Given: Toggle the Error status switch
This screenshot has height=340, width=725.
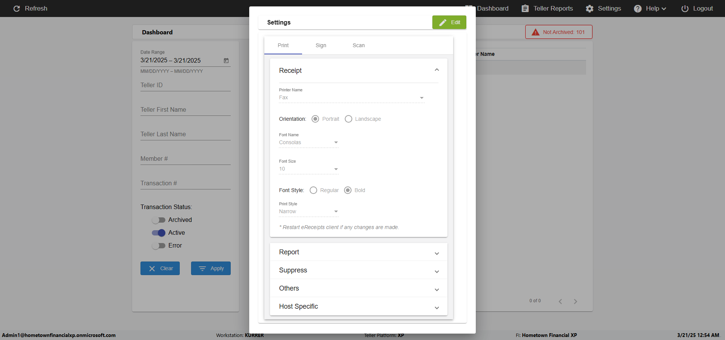Looking at the screenshot, I should pyautogui.click(x=159, y=245).
